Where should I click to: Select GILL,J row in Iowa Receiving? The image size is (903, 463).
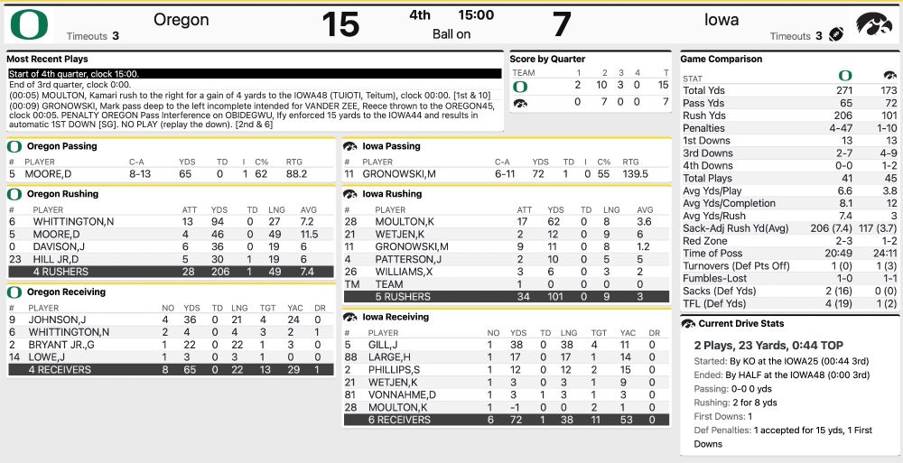(x=507, y=345)
